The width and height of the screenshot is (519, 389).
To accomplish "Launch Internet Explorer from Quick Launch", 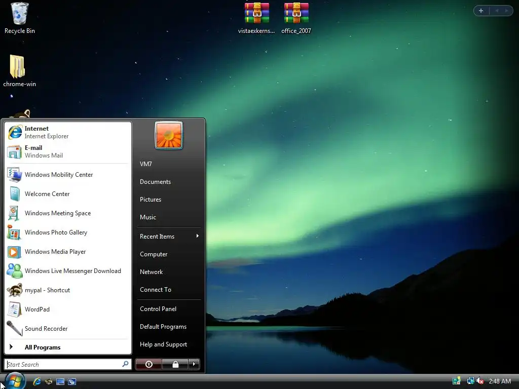I will 36,381.
